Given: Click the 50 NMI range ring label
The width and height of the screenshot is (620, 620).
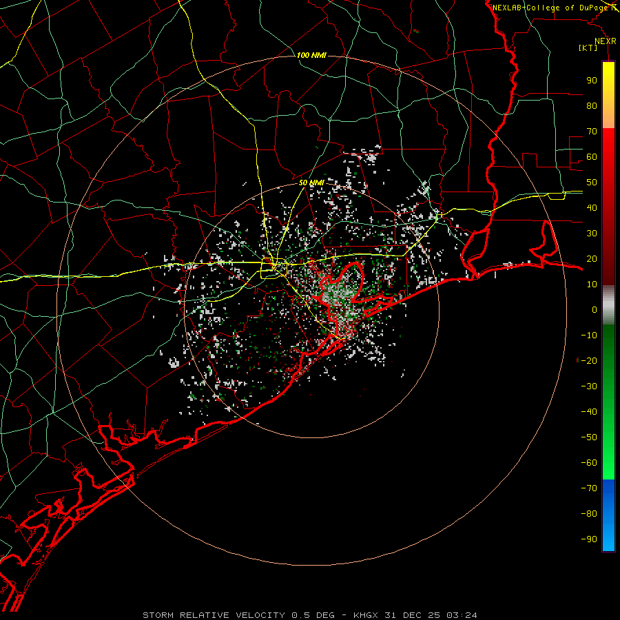Looking at the screenshot, I should pos(311,183).
